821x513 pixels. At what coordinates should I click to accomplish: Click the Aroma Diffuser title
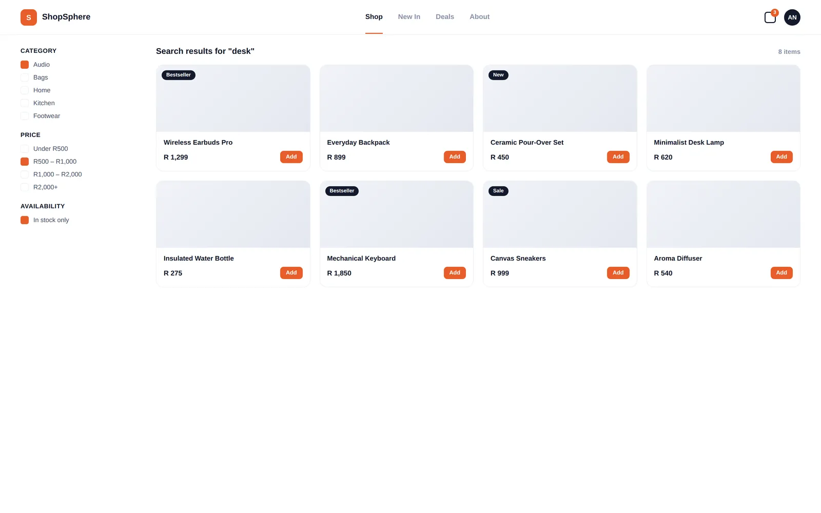click(678, 259)
